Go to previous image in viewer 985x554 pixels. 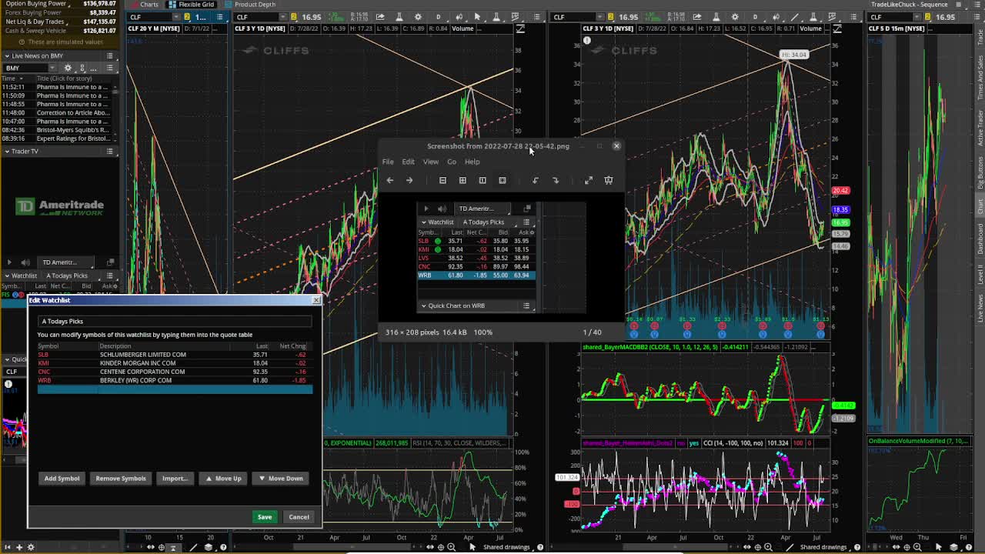tap(390, 180)
